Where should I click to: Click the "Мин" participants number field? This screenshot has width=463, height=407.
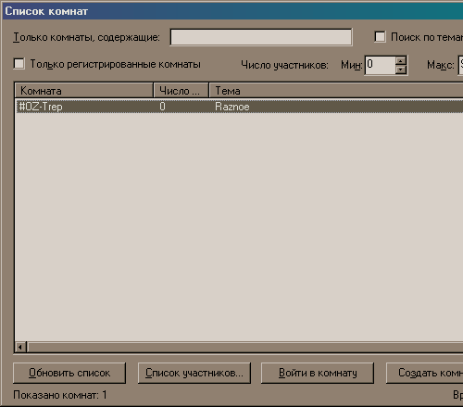[x=381, y=65]
